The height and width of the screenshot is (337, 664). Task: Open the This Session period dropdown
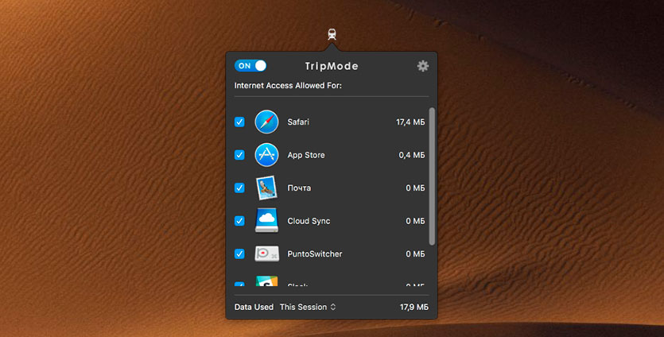pyautogui.click(x=308, y=307)
